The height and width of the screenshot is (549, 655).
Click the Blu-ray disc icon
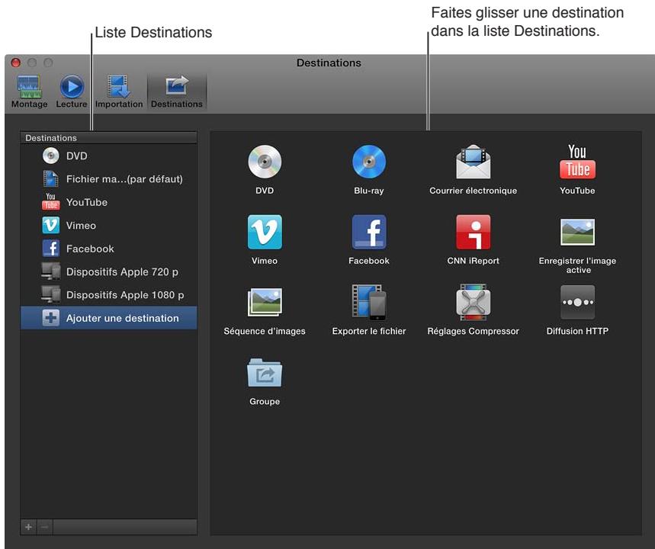(369, 162)
